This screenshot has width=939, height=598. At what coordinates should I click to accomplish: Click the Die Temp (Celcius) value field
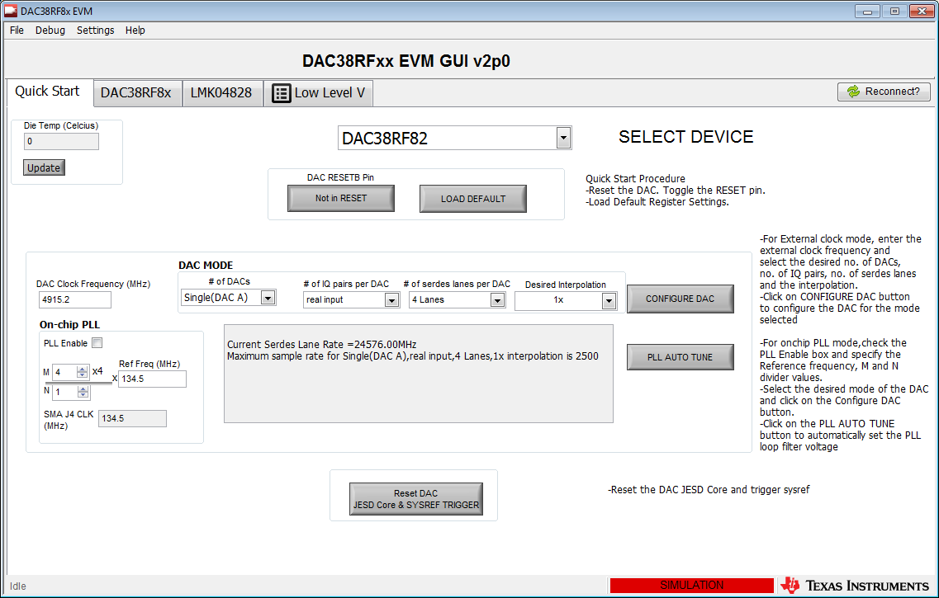[61, 141]
